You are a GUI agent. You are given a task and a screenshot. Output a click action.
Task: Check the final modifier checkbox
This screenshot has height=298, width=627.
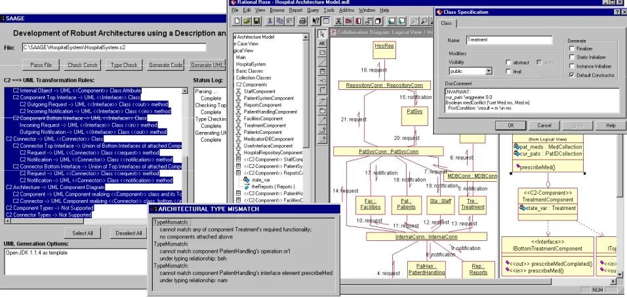click(508, 72)
